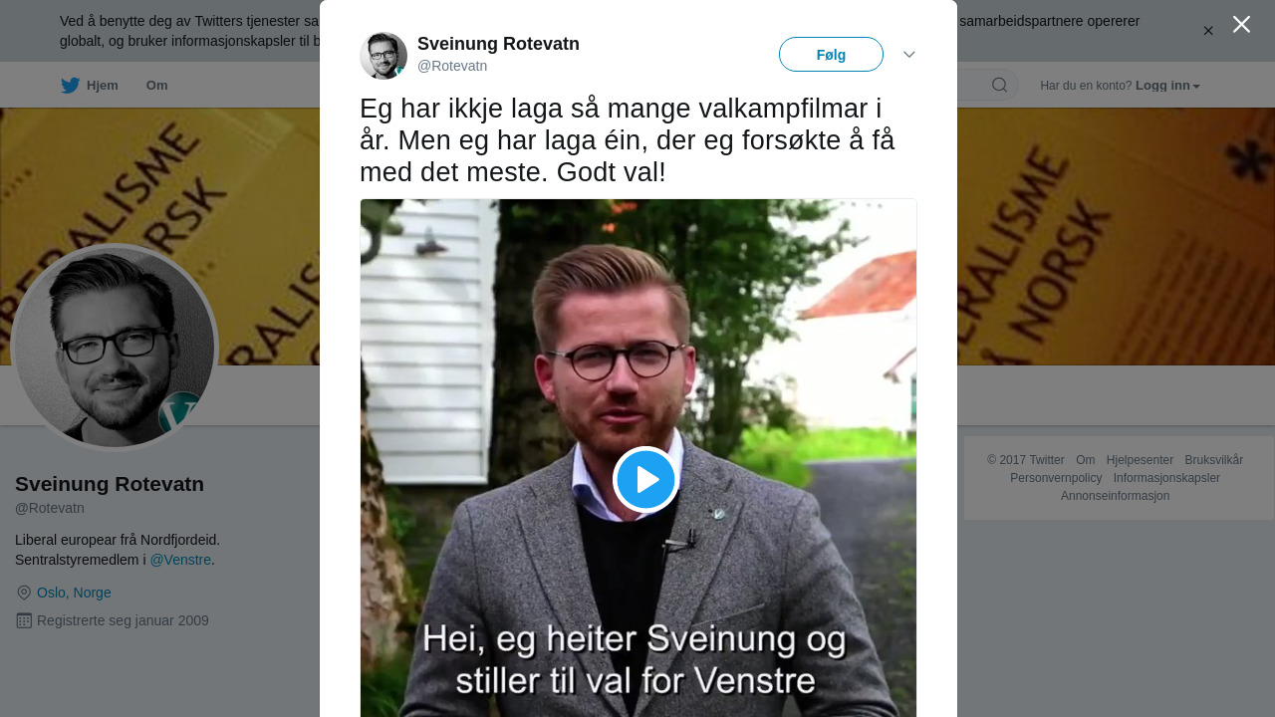Viewport: 1275px width, 717px height.
Task: Open the Informasjonskapsler footer link
Action: pyautogui.click(x=1166, y=478)
